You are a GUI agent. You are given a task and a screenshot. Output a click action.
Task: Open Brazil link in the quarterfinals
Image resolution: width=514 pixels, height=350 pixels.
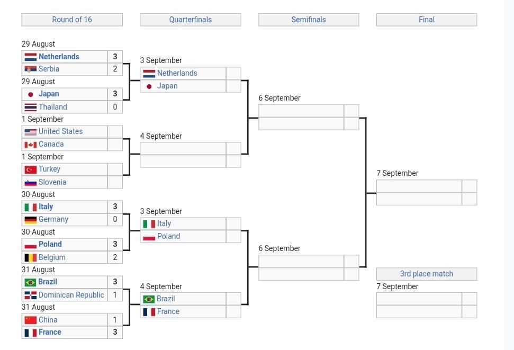tap(166, 299)
